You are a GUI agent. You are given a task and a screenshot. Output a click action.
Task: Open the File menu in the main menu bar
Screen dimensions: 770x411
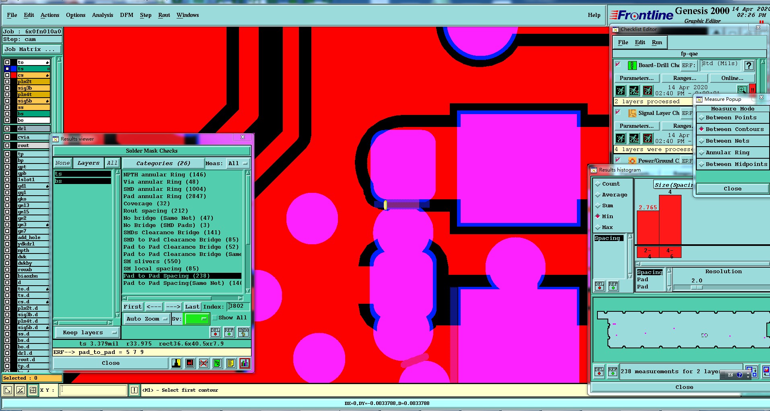[12, 15]
